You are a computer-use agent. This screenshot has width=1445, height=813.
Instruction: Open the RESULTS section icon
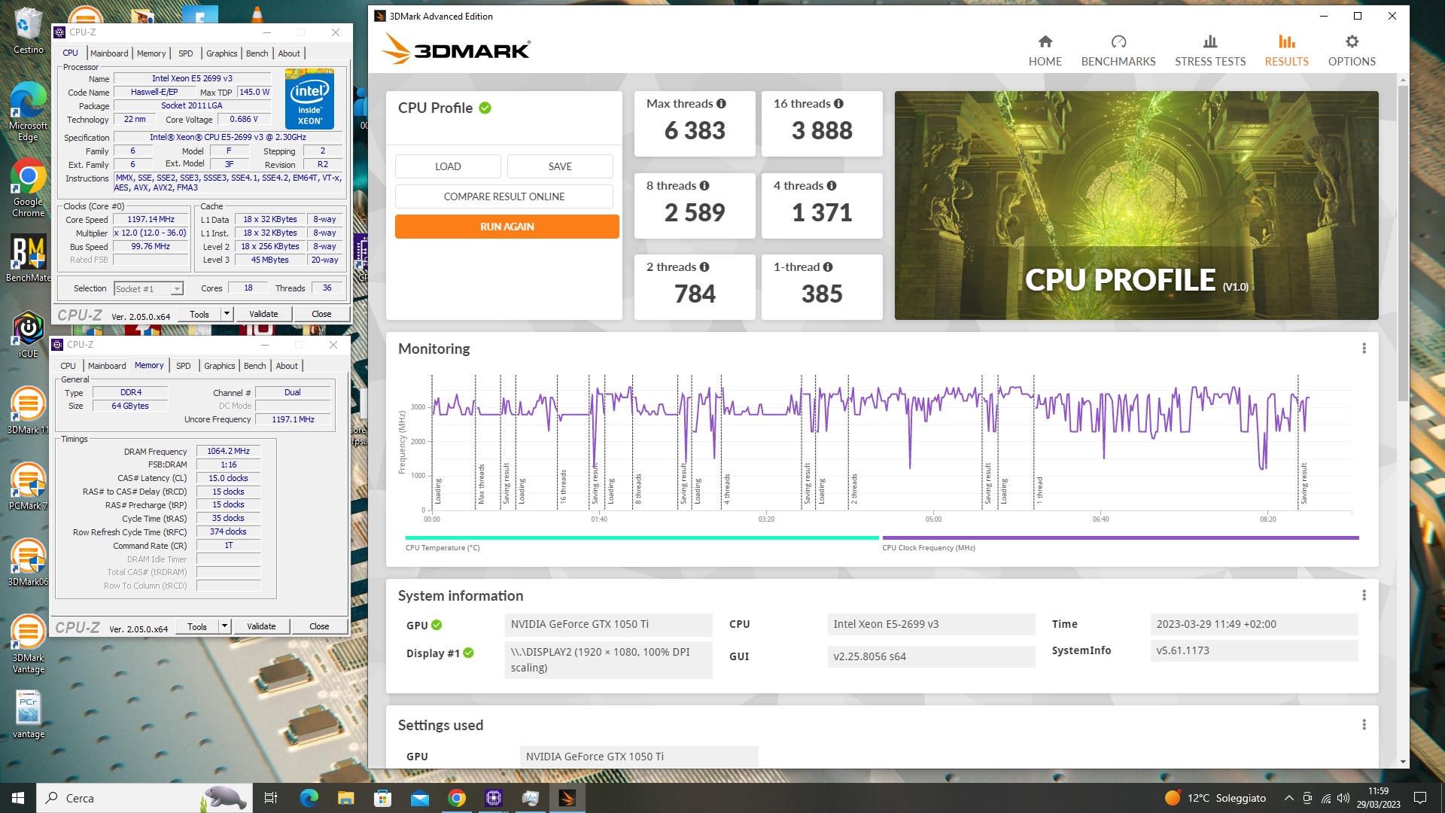click(x=1286, y=42)
